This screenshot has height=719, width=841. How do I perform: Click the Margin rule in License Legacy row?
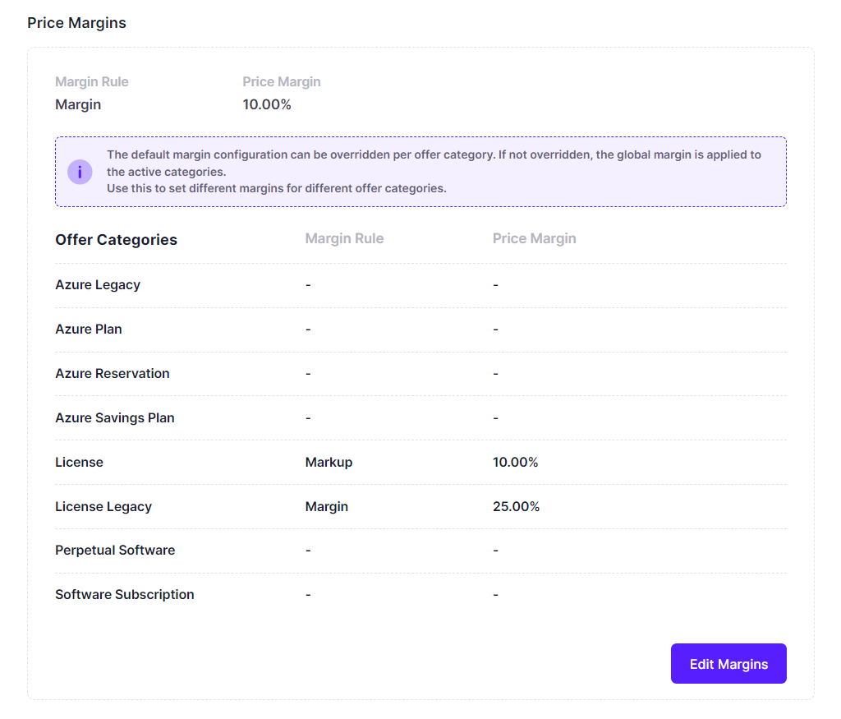pos(327,506)
